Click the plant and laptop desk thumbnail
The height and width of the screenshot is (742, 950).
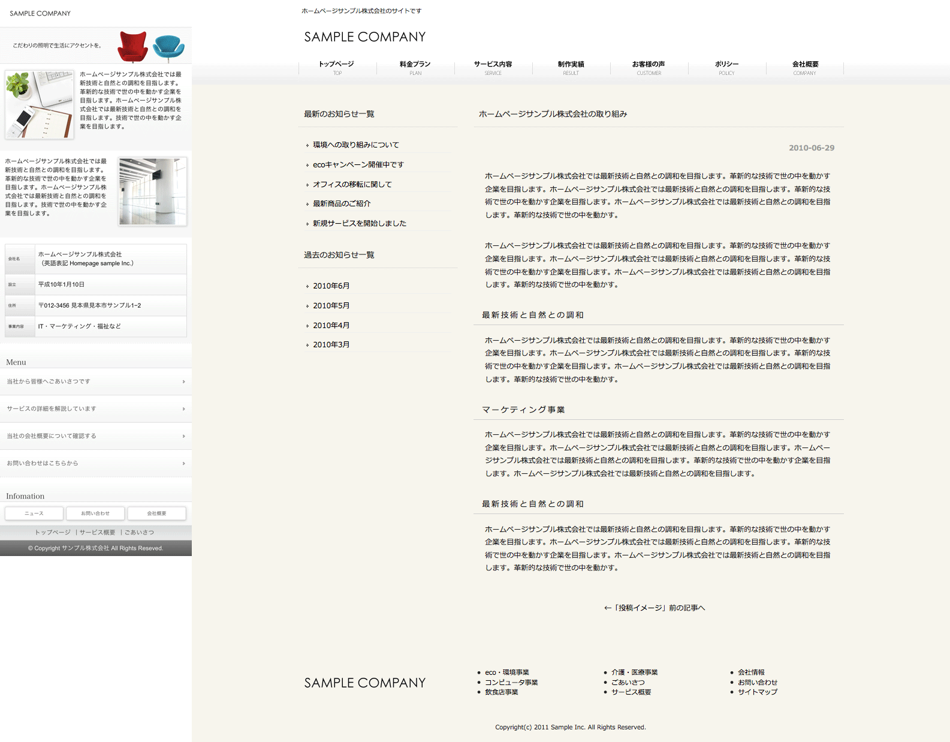click(40, 105)
